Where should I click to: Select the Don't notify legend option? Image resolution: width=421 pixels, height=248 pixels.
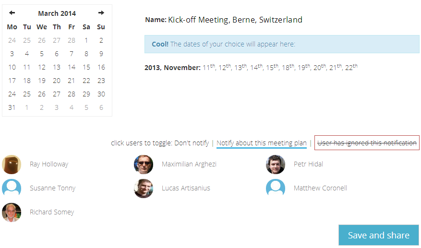192,143
